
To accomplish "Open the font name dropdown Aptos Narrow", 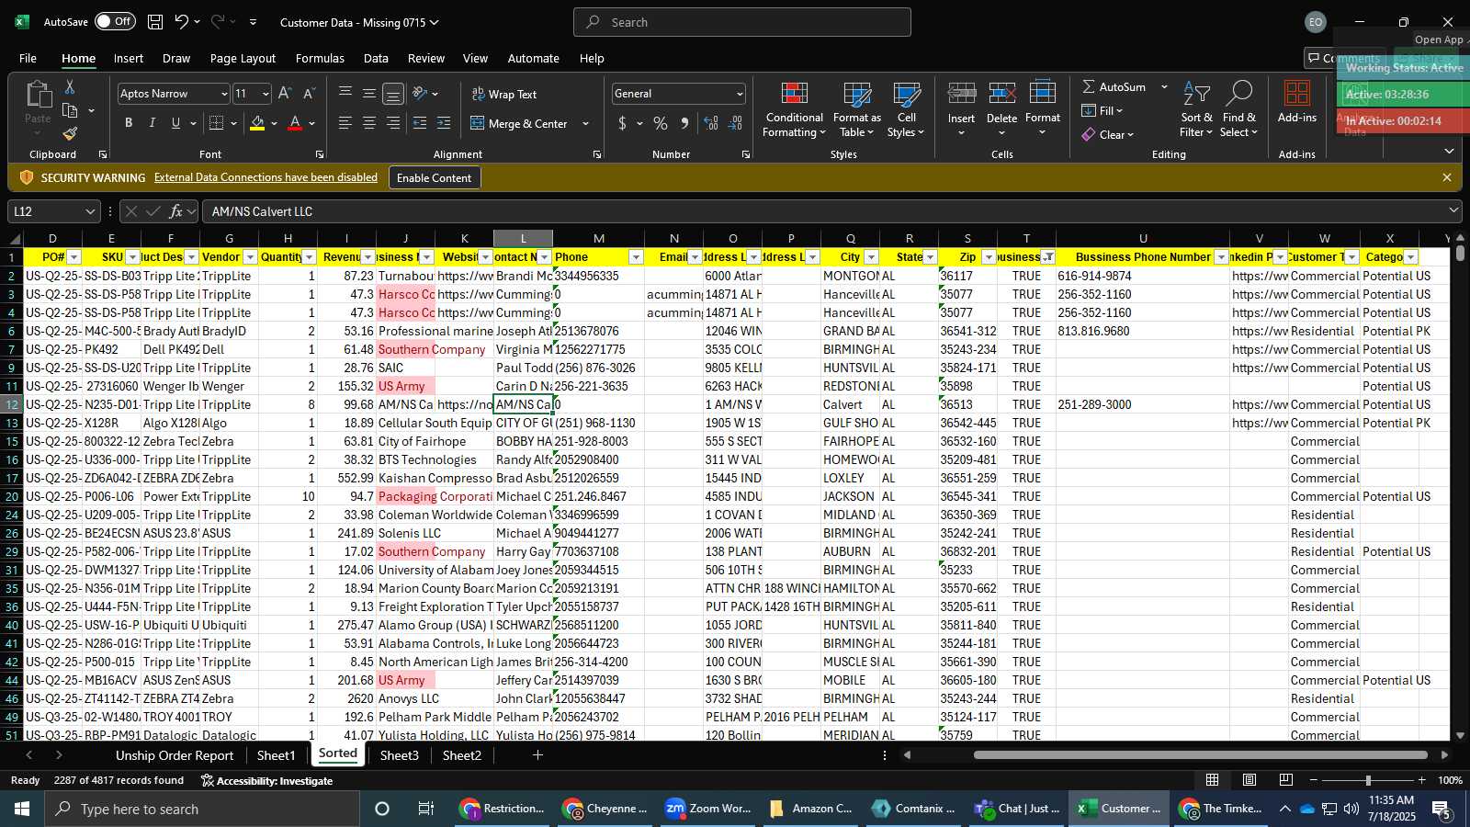I will pyautogui.click(x=223, y=94).
